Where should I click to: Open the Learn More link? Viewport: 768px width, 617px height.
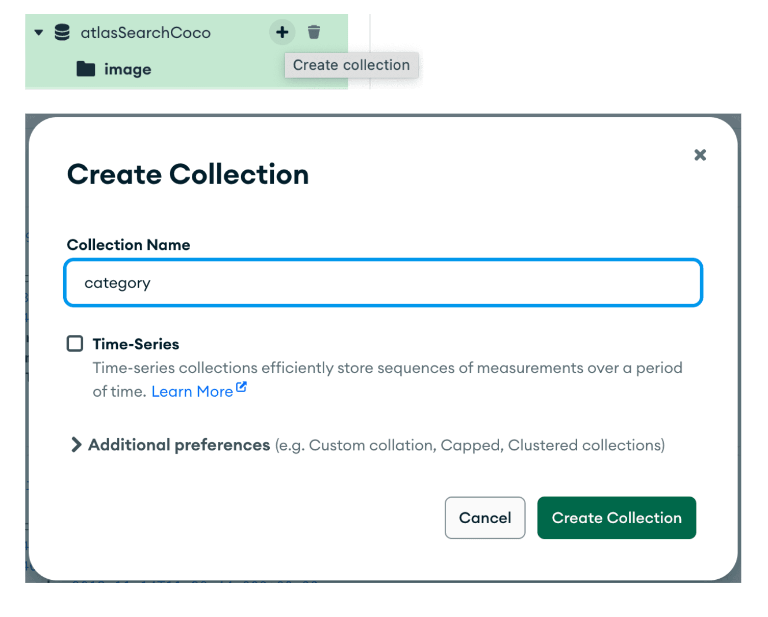[x=192, y=392]
